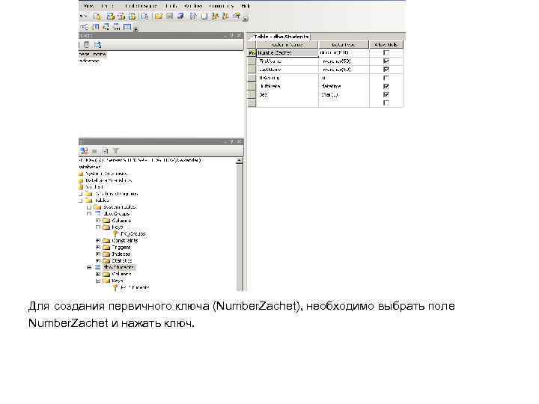Expand Columns under dbo.Groups
This screenshot has width=539, height=404.
point(98,221)
